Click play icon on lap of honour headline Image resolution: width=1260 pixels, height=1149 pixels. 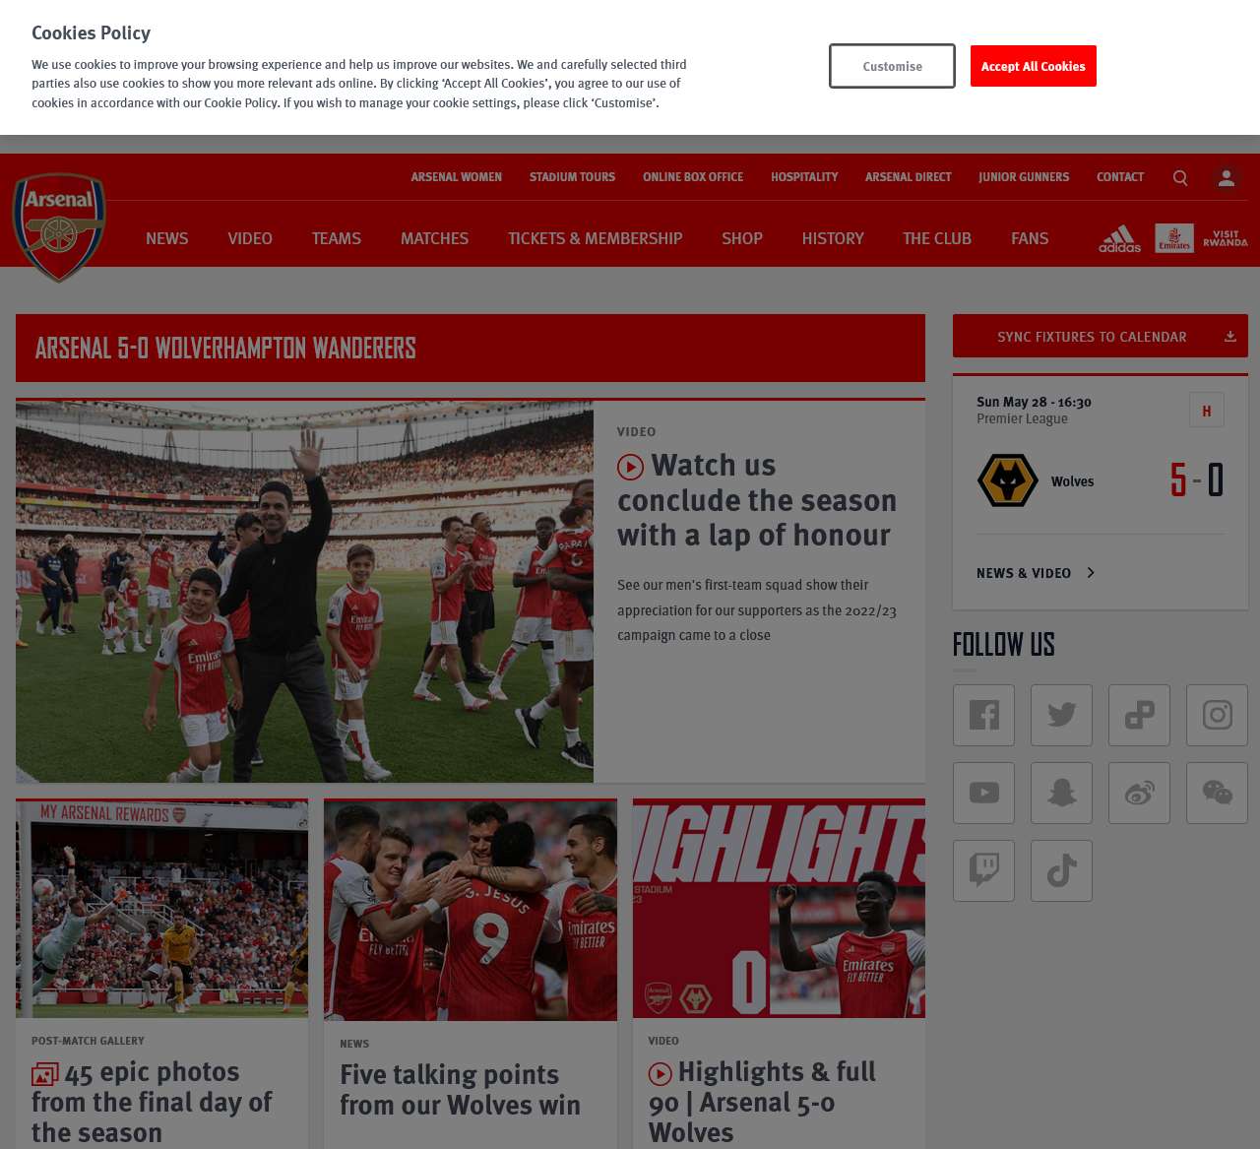(630, 467)
